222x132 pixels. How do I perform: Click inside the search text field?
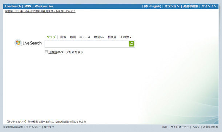[x=86, y=44]
